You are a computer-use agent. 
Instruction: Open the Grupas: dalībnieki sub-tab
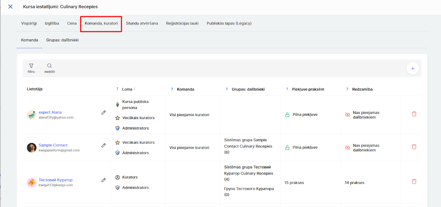tap(62, 40)
